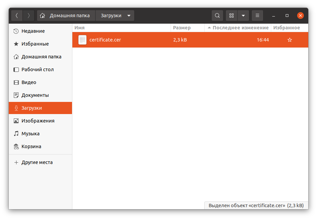
Task: Click the trash icon beside Корзина
Action: (16, 146)
